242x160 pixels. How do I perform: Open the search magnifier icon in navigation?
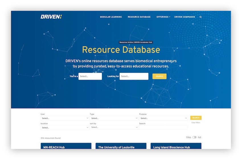(200, 17)
